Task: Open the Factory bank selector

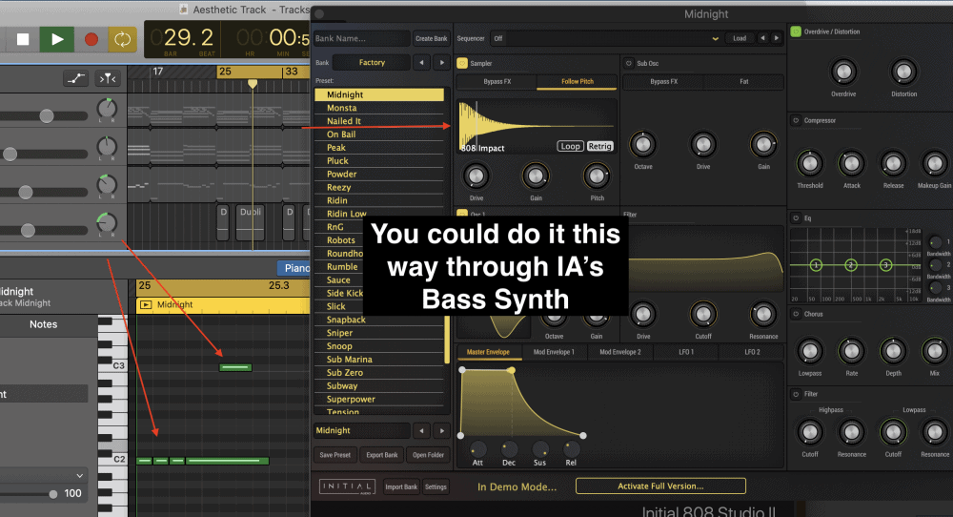Action: [x=372, y=63]
